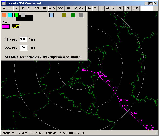This screenshot has height=136, width=159.
Task: Close the Col/Set settings panel
Action: click(79, 8)
